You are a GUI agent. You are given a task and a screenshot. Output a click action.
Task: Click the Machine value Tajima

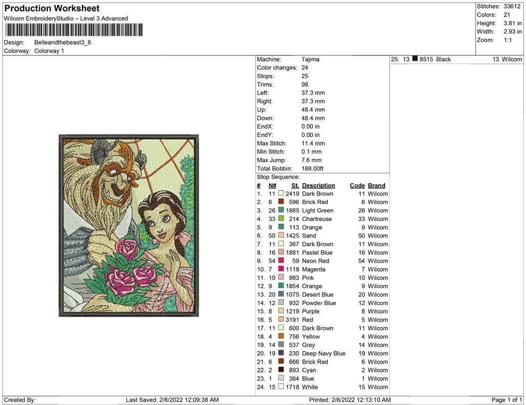(x=310, y=59)
